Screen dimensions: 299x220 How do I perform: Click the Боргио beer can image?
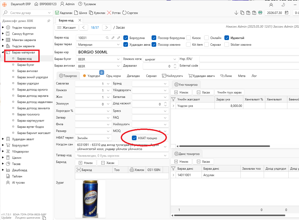coord(90,199)
